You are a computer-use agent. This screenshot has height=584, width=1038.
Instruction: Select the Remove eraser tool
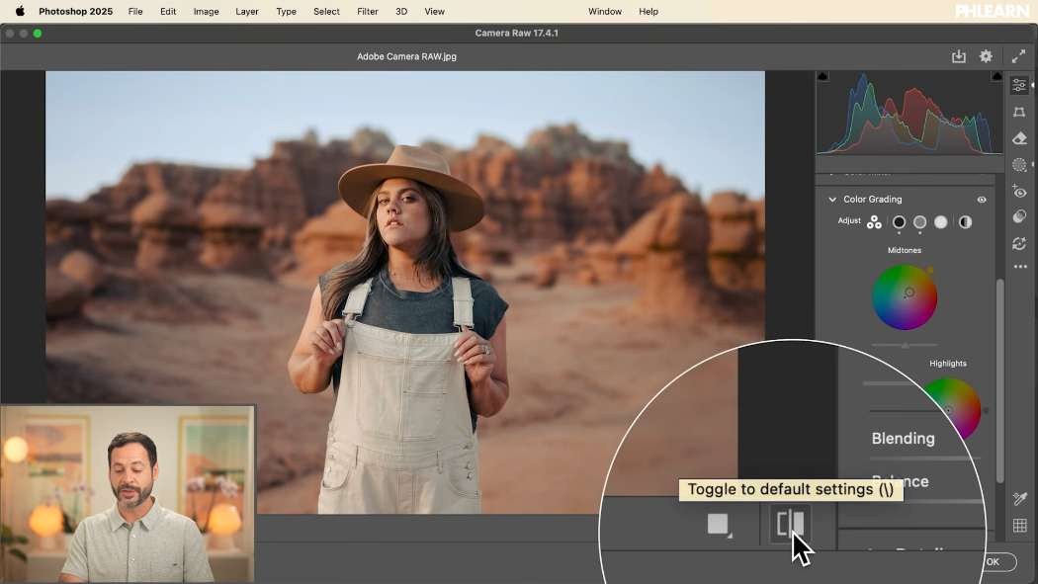[1019, 138]
